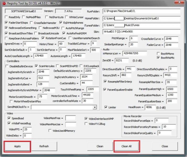This screenshot has width=187, height=157.
Task: Click the VideoFPS input field
Action: coord(27,130)
